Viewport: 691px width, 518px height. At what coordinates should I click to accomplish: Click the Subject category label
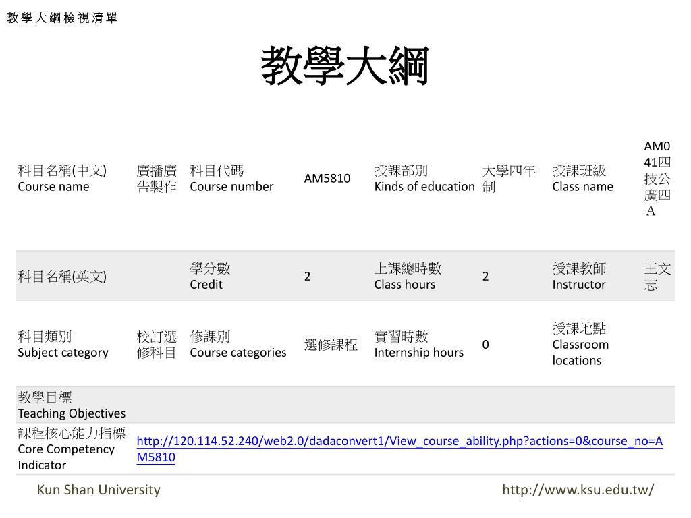pyautogui.click(x=63, y=345)
